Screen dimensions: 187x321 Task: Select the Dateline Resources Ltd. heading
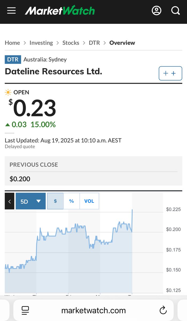[53, 72]
